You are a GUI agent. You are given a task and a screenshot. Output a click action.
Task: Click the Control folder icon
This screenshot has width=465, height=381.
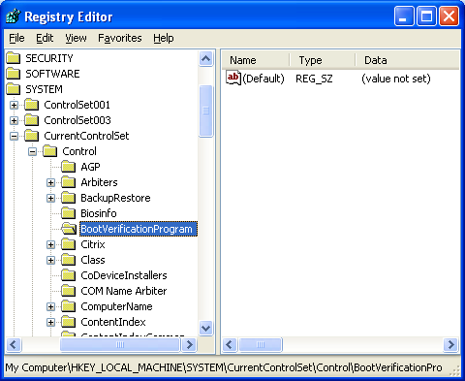[x=50, y=151]
